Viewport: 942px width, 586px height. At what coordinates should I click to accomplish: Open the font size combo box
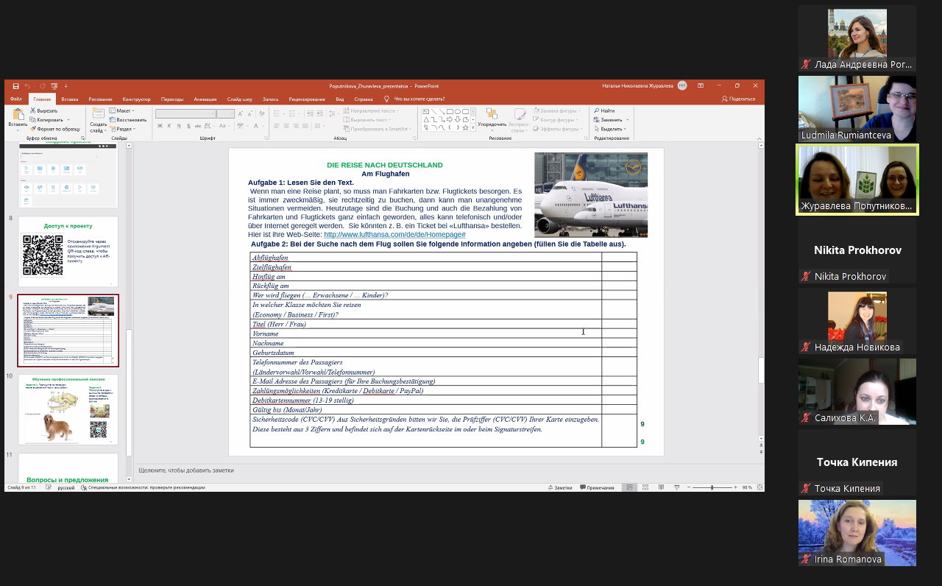[x=225, y=113]
